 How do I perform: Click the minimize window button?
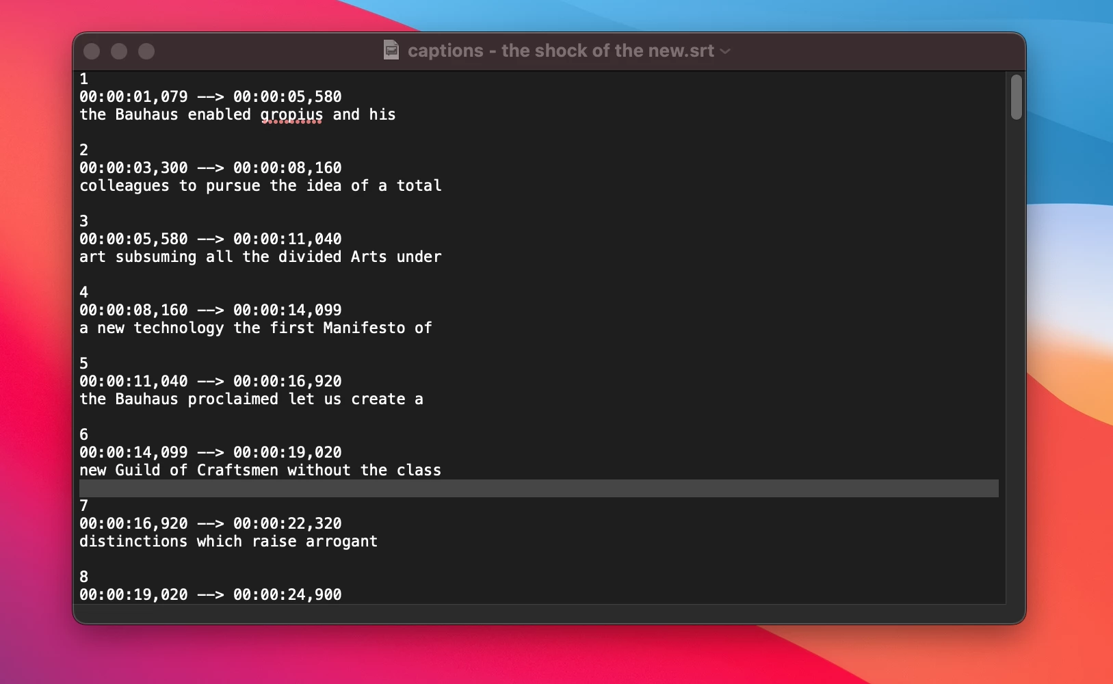tap(119, 51)
